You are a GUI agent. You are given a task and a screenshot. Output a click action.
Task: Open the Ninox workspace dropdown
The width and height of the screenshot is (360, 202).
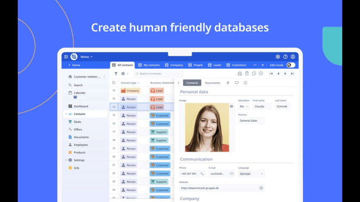86,57
